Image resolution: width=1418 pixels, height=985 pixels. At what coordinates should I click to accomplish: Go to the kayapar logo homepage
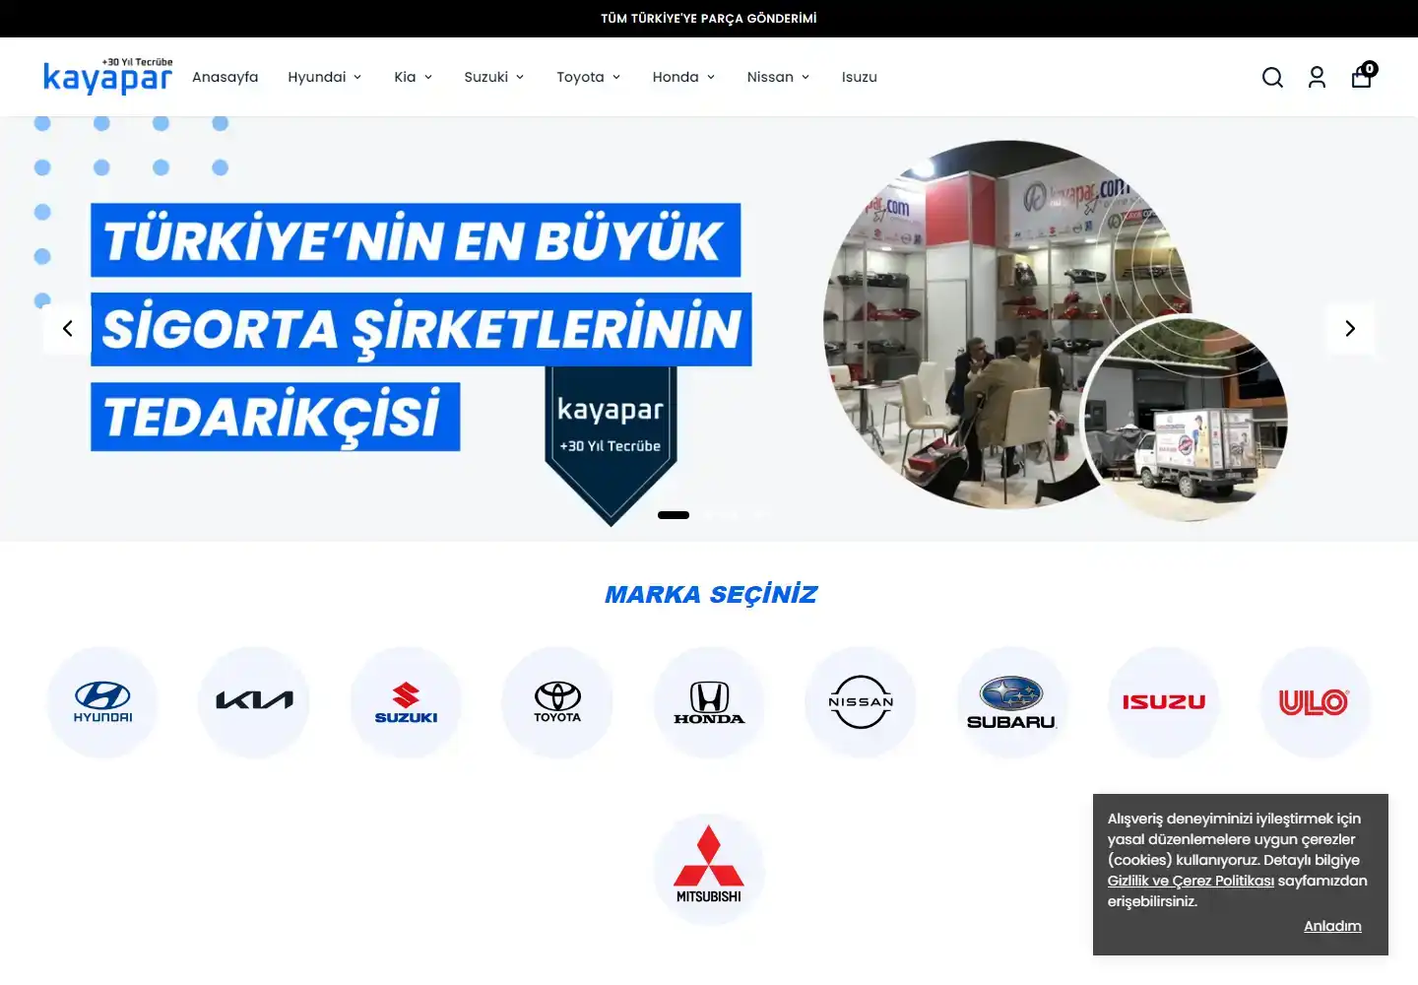pyautogui.click(x=107, y=76)
